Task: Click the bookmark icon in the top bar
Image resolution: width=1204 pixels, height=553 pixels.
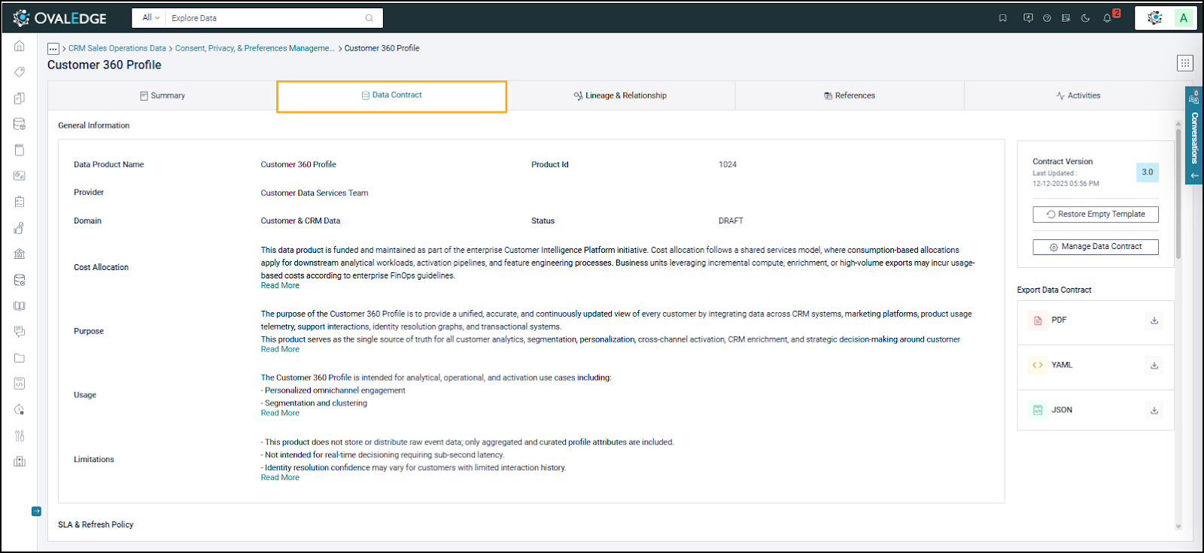Action: pos(1002,18)
